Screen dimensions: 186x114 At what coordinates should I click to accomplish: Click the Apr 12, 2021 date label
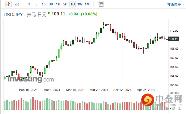[x=122, y=90]
